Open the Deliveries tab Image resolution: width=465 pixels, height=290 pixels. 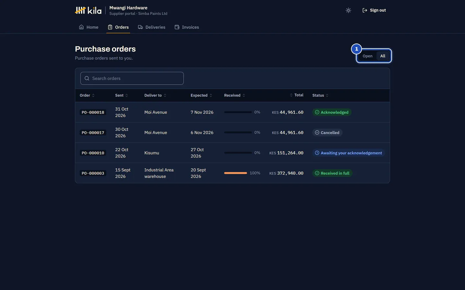(151, 27)
